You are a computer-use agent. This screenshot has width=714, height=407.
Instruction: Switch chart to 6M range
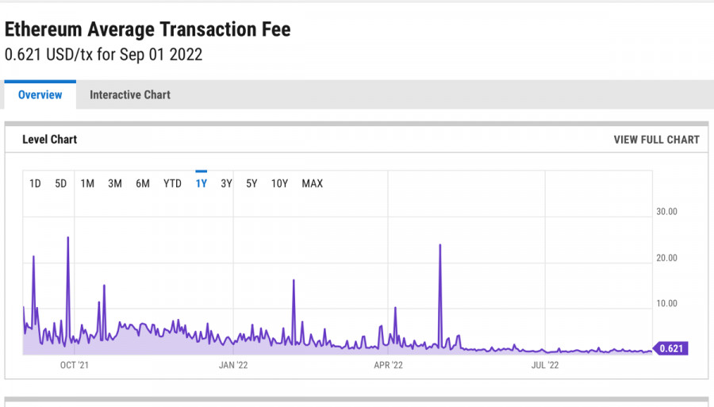point(143,184)
